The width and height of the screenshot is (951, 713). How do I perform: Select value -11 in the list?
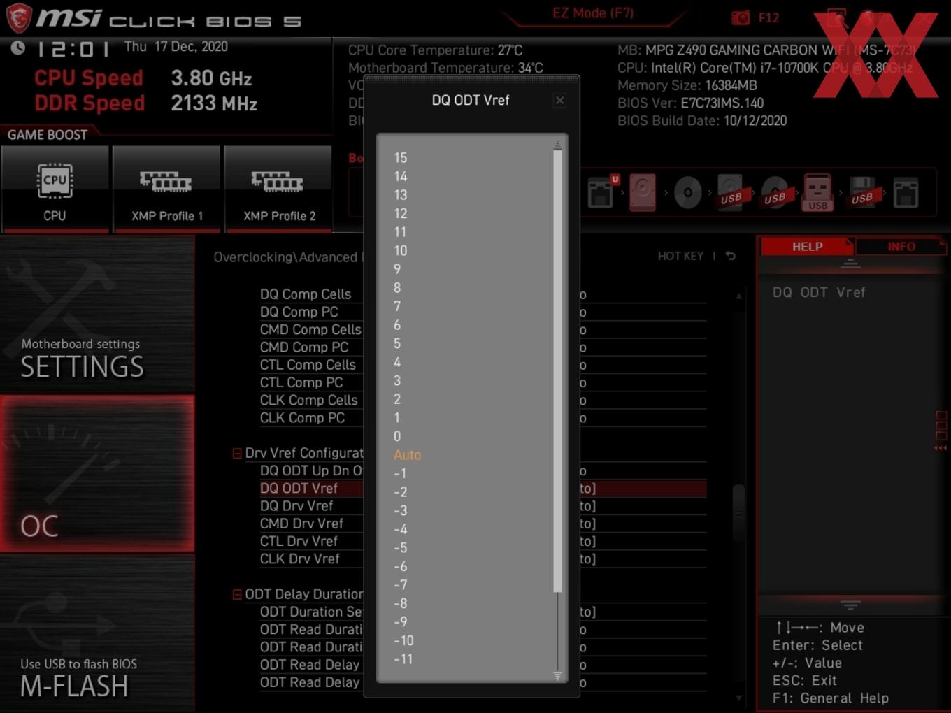pyautogui.click(x=403, y=659)
